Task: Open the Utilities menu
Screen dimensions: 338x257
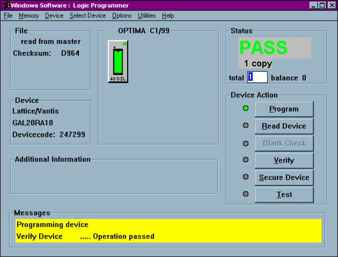Action: click(x=147, y=16)
